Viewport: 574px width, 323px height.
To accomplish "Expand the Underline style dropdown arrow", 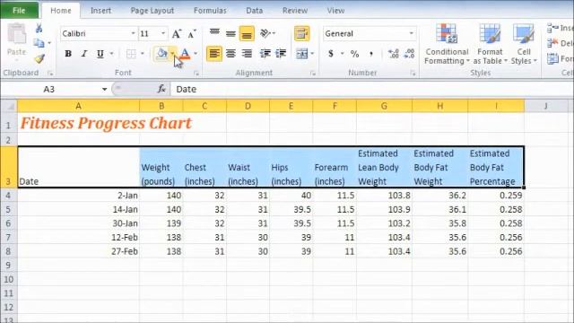I will (111, 54).
